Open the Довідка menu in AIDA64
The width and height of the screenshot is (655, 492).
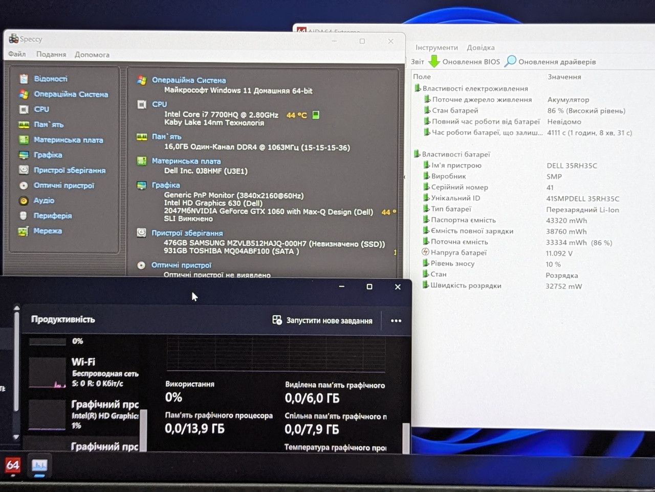481,48
